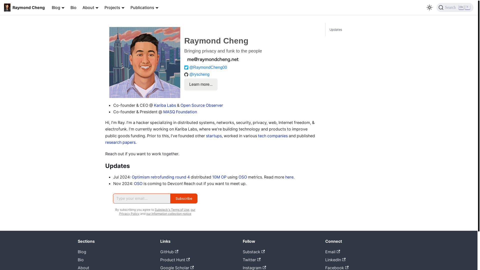This screenshot has width=480, height=270.
Task: Expand the About dropdown menu
Action: [x=90, y=7]
